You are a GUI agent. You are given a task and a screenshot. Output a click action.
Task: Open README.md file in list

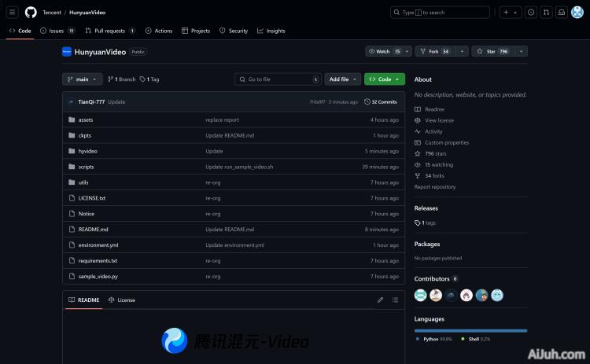point(94,230)
